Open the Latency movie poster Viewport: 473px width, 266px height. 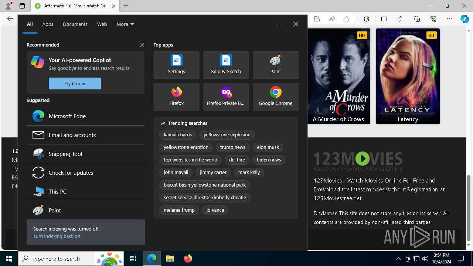(408, 76)
